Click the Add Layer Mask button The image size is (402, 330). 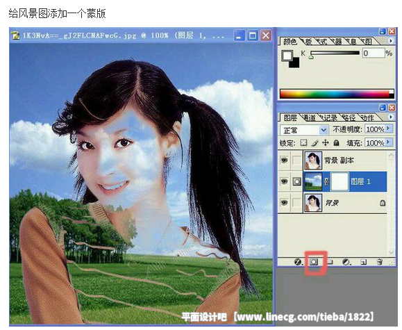tap(314, 262)
